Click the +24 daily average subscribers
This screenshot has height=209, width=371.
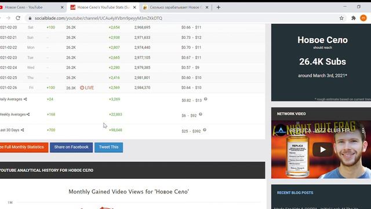50,99
